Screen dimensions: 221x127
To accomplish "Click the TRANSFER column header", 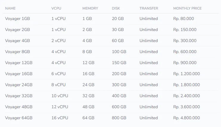I will [149, 8].
